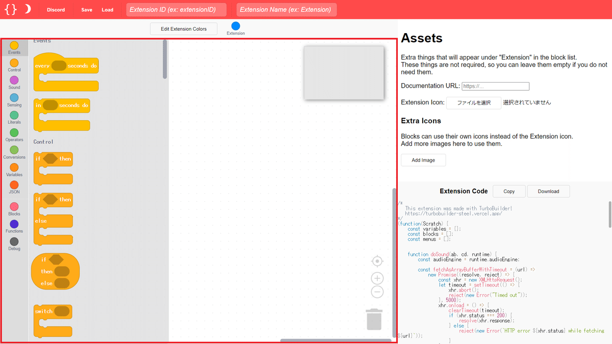Click the 'Assets' heading
The height and width of the screenshot is (344, 612).
click(x=422, y=38)
